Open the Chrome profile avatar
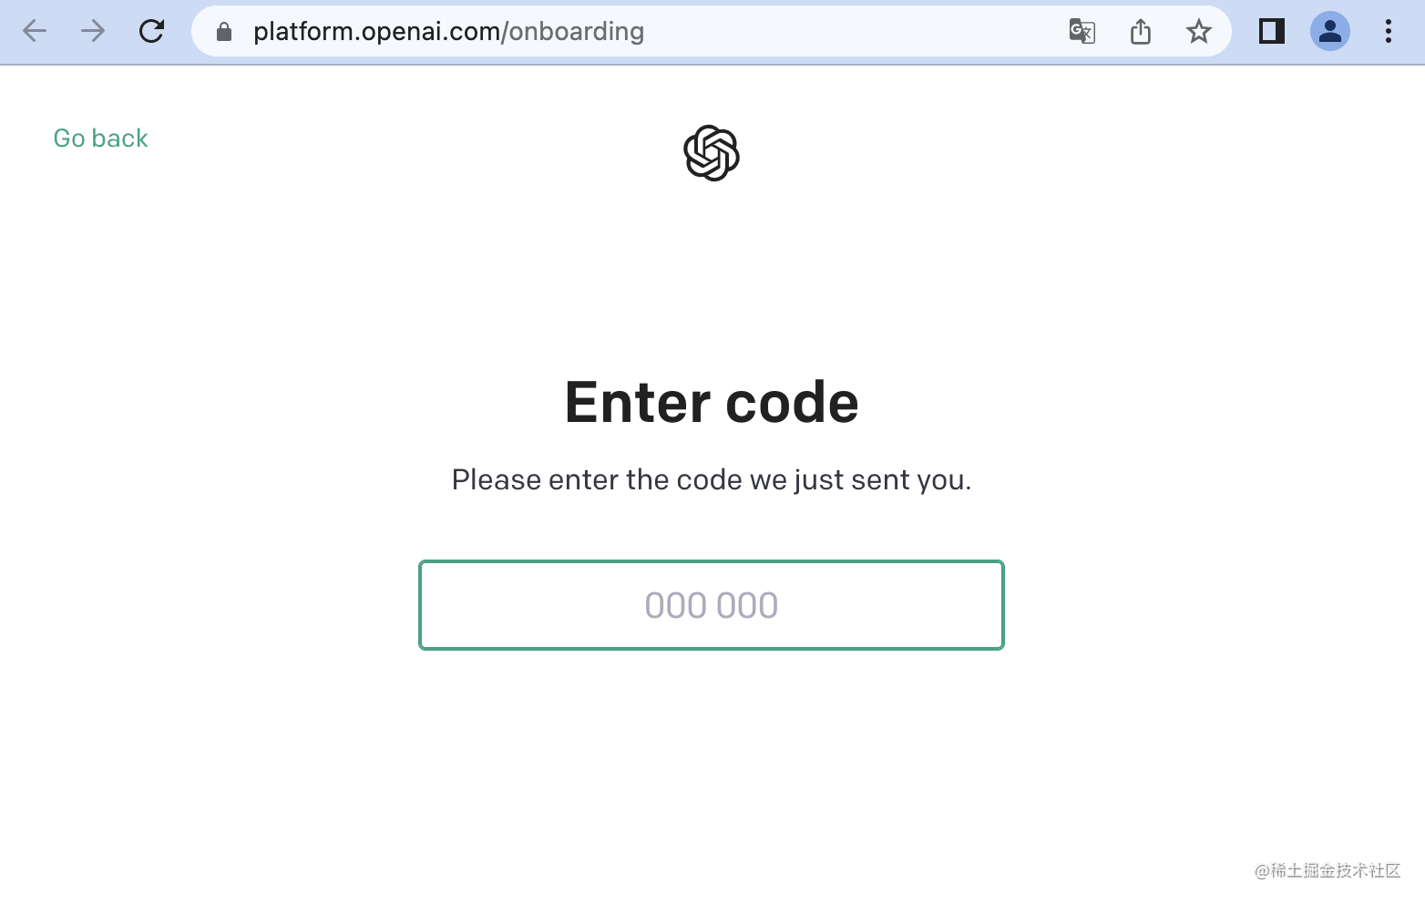 point(1330,31)
